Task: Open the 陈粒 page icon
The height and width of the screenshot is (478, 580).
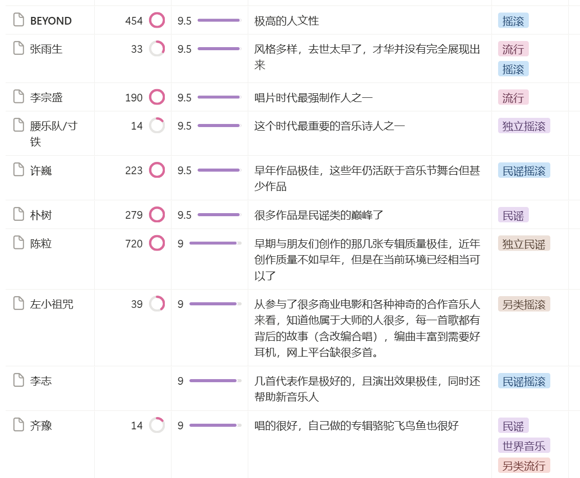Action: (18, 243)
